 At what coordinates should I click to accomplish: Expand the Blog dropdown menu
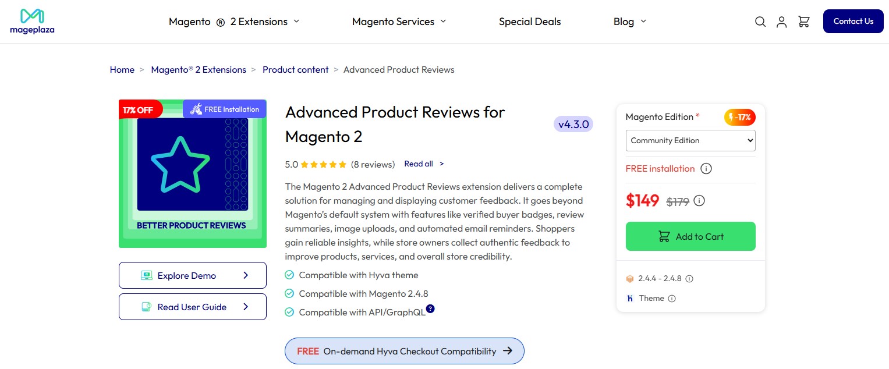coord(629,22)
